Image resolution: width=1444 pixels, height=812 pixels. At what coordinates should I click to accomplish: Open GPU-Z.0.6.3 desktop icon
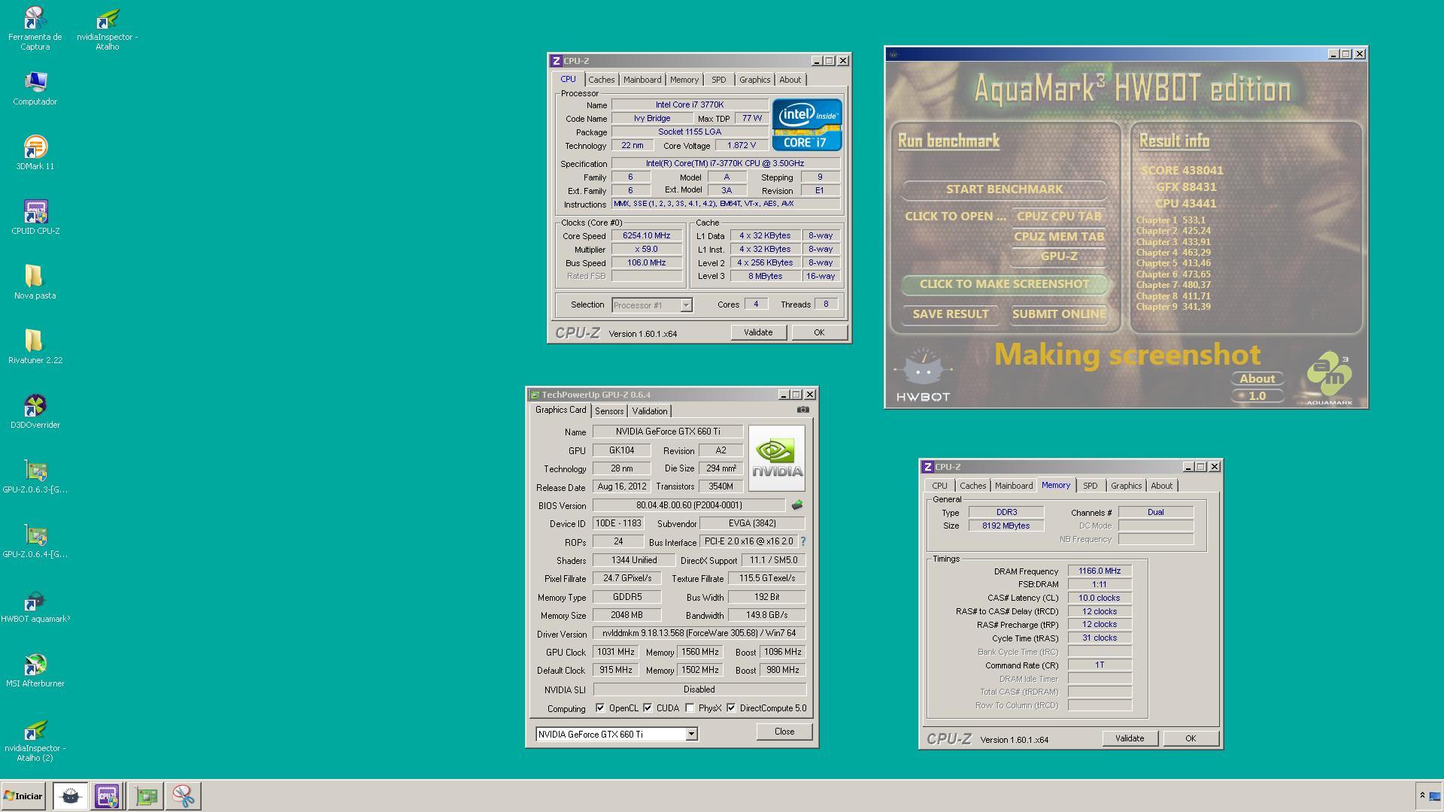35,476
